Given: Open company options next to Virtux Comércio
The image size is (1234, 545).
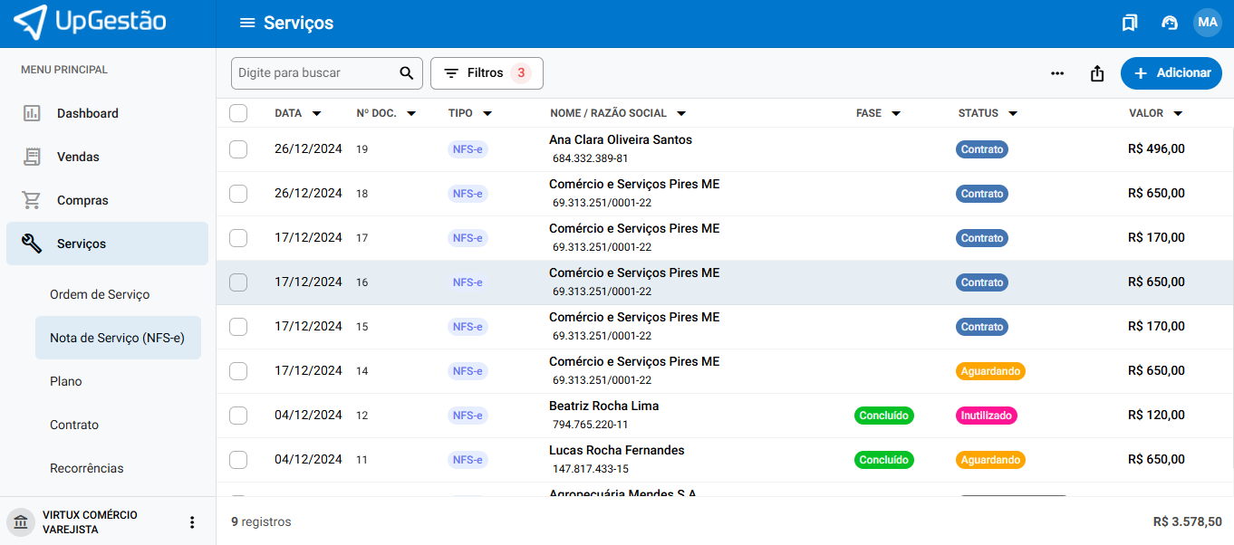Looking at the screenshot, I should 191,522.
